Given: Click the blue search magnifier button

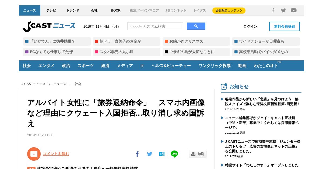Looking at the screenshot, I should pos(196,26).
